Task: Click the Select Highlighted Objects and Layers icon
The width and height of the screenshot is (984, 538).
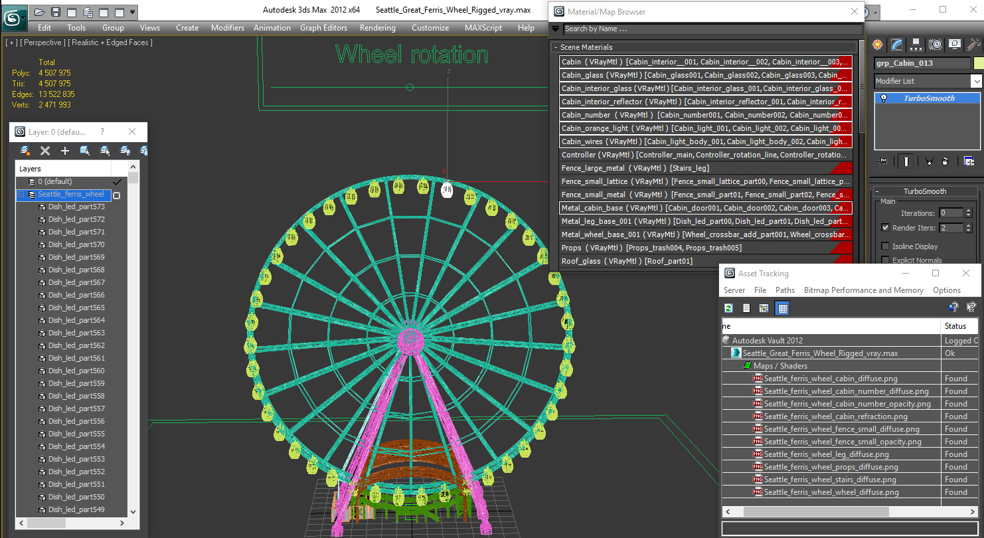Action: click(85, 151)
